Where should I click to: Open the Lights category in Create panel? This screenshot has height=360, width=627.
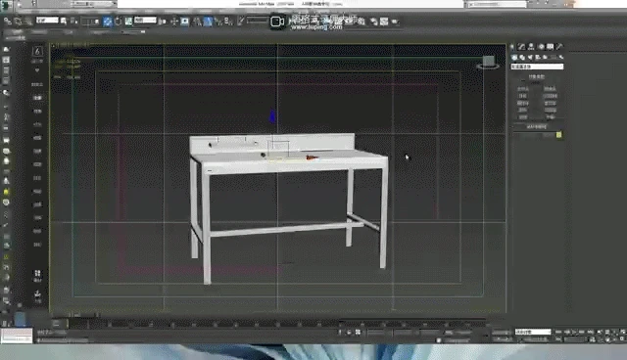pyautogui.click(x=530, y=58)
